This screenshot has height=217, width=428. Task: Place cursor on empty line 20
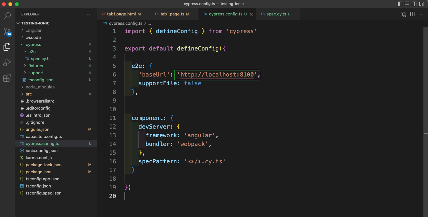tap(194, 196)
